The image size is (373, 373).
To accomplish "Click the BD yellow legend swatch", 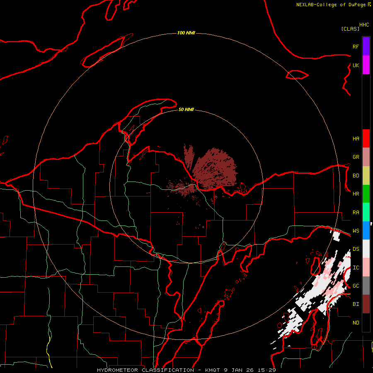I will tap(366, 175).
